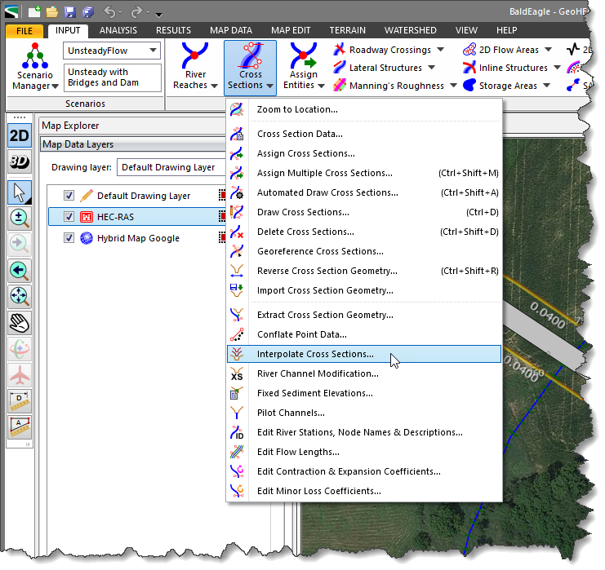Choose Edit Minor Loss Coefficients menu item

[364, 491]
